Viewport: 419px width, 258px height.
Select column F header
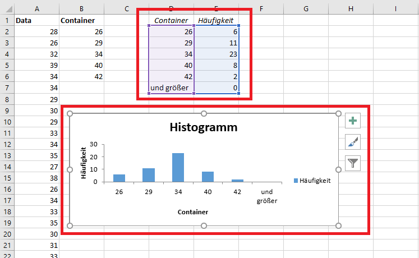click(261, 9)
